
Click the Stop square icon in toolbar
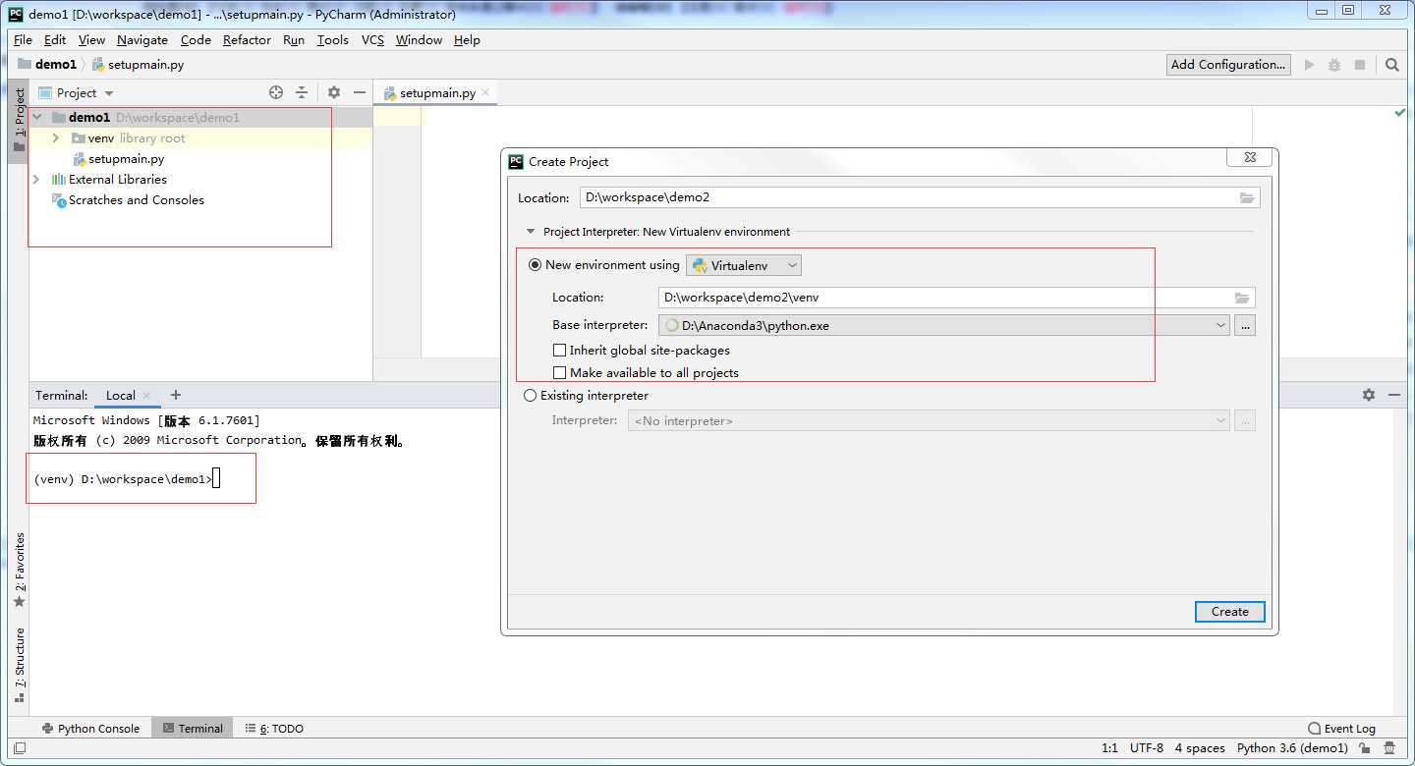pyautogui.click(x=1360, y=65)
